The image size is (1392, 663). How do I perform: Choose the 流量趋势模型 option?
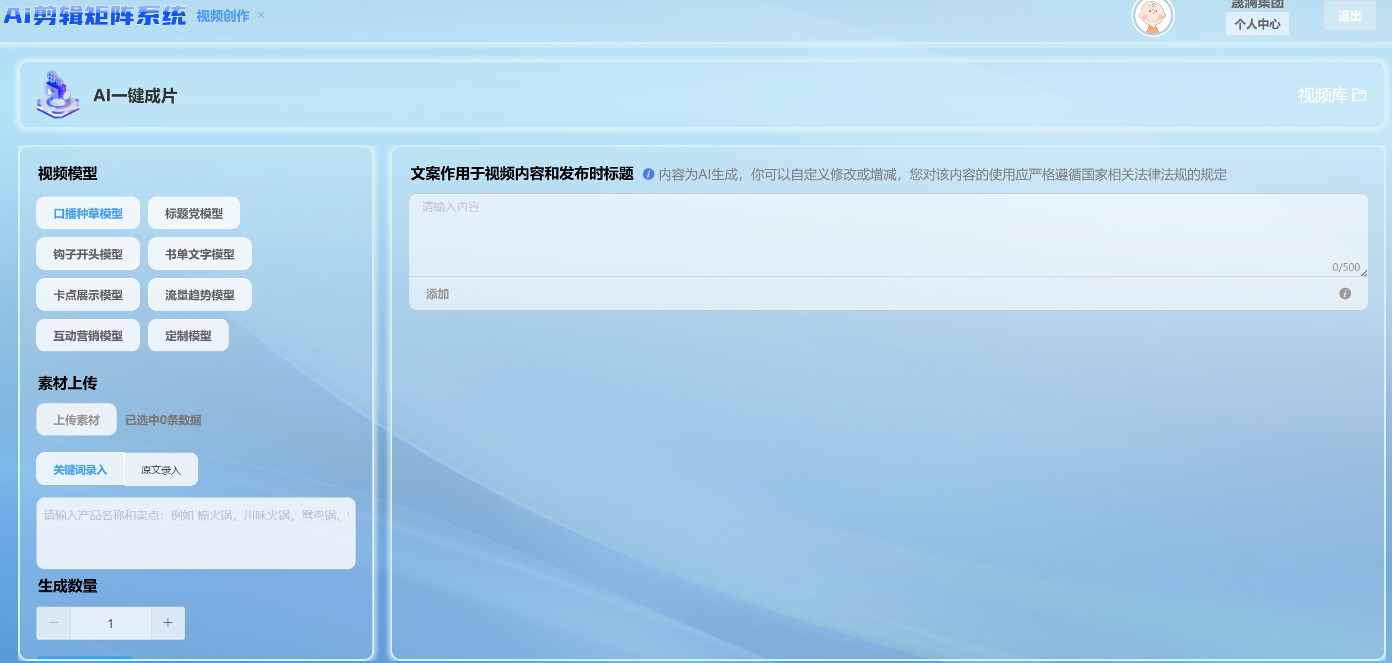click(200, 295)
